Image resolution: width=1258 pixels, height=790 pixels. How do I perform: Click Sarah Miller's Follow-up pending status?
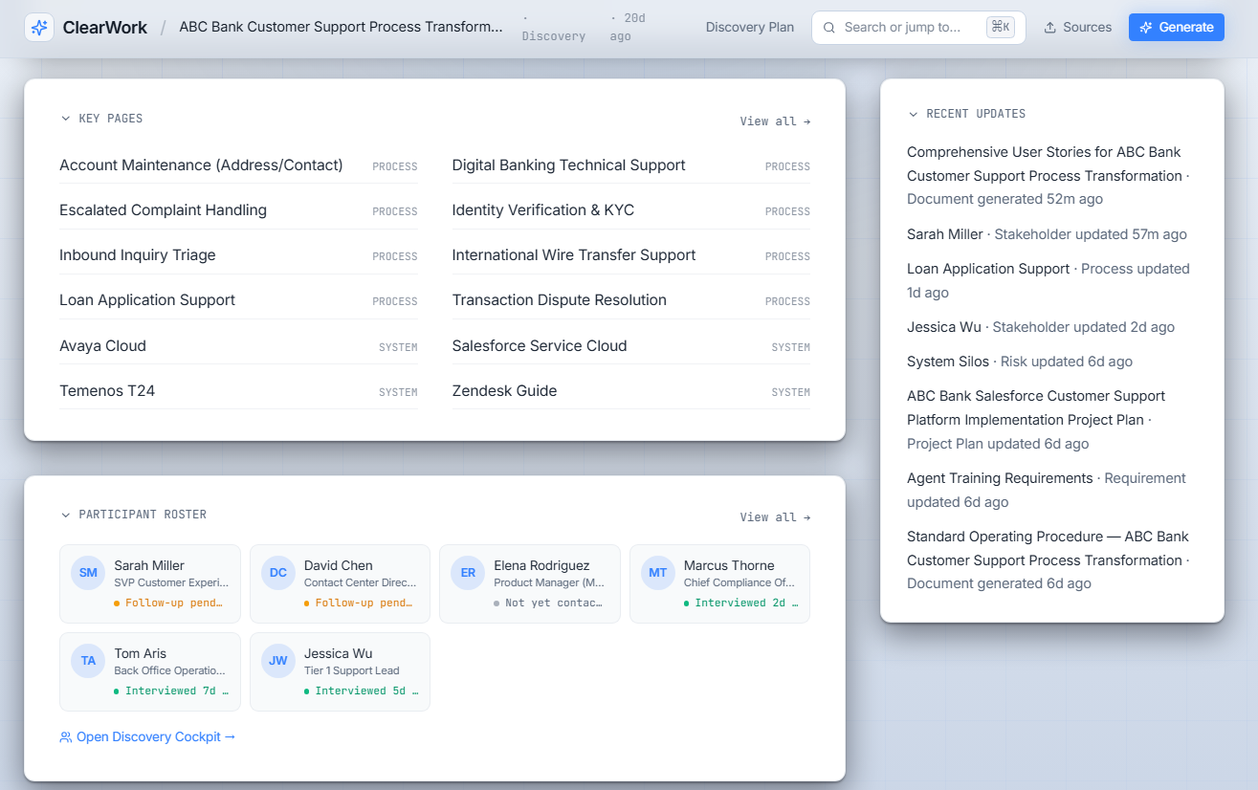(168, 603)
